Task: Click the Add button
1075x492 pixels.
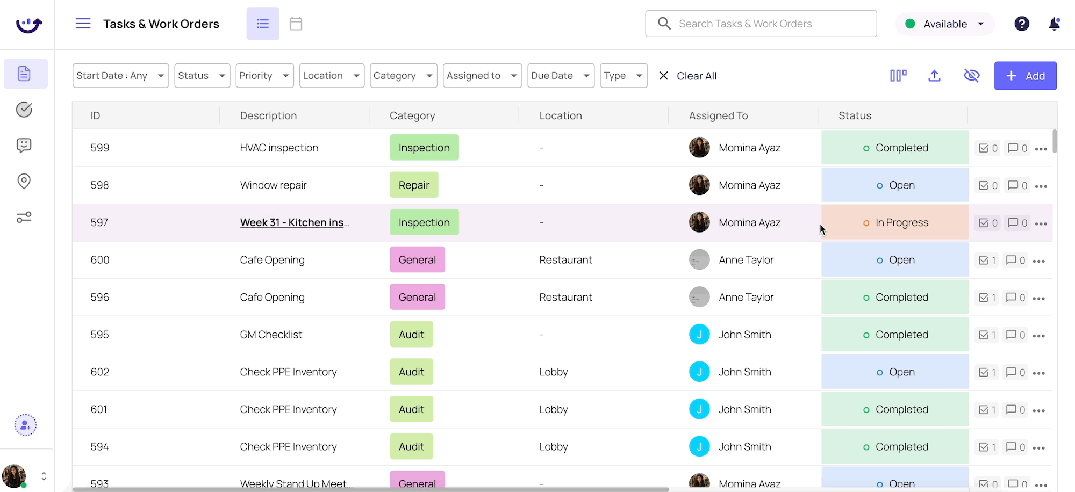Action: click(x=1025, y=76)
